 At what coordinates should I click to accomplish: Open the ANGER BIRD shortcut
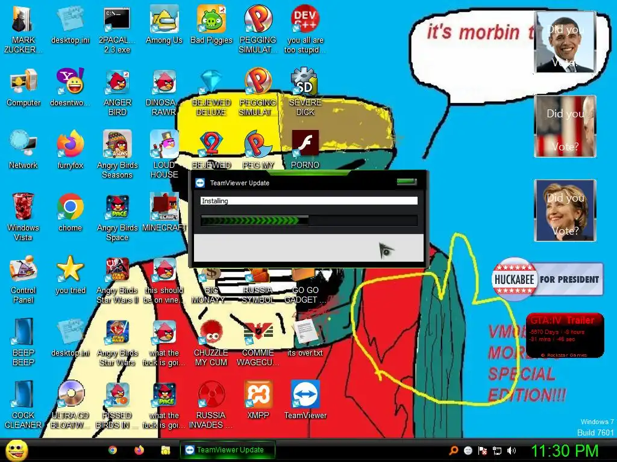point(117,92)
